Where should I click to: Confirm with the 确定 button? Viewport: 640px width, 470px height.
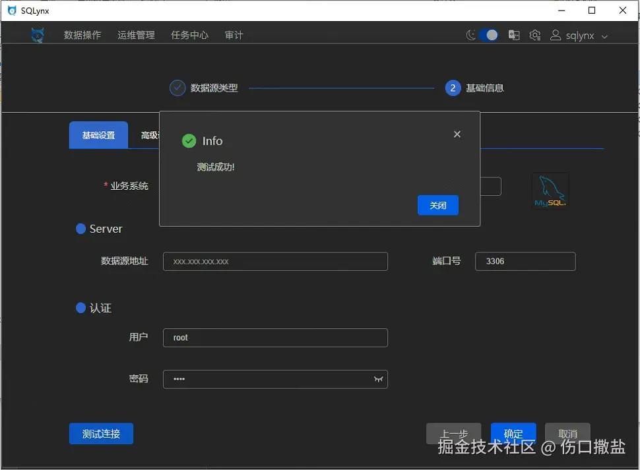coord(513,433)
